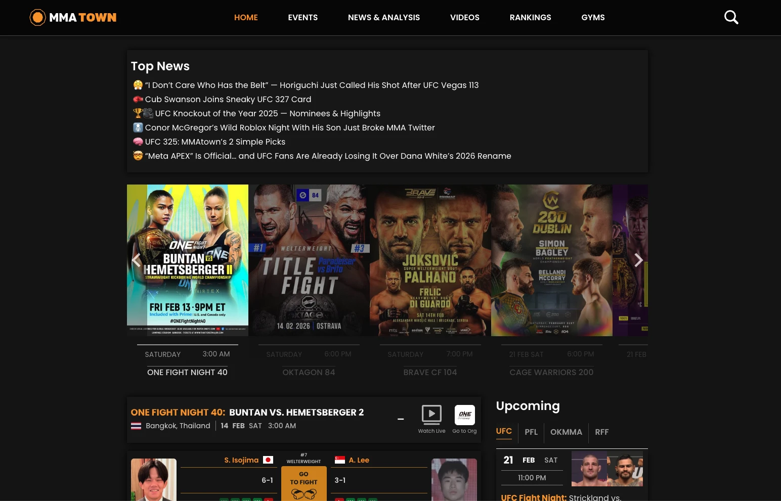Go to the Home menu item
Viewport: 781px width, 501px height.
(246, 17)
